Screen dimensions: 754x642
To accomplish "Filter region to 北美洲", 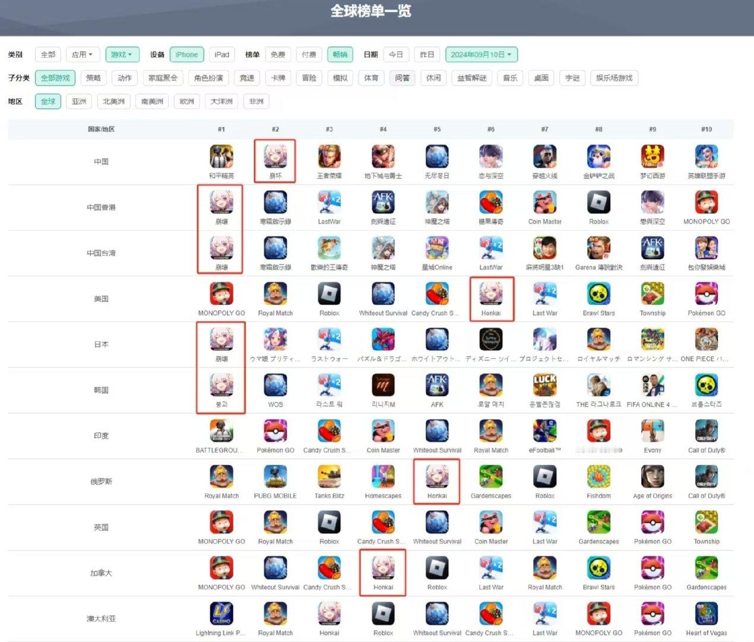I will tap(114, 102).
